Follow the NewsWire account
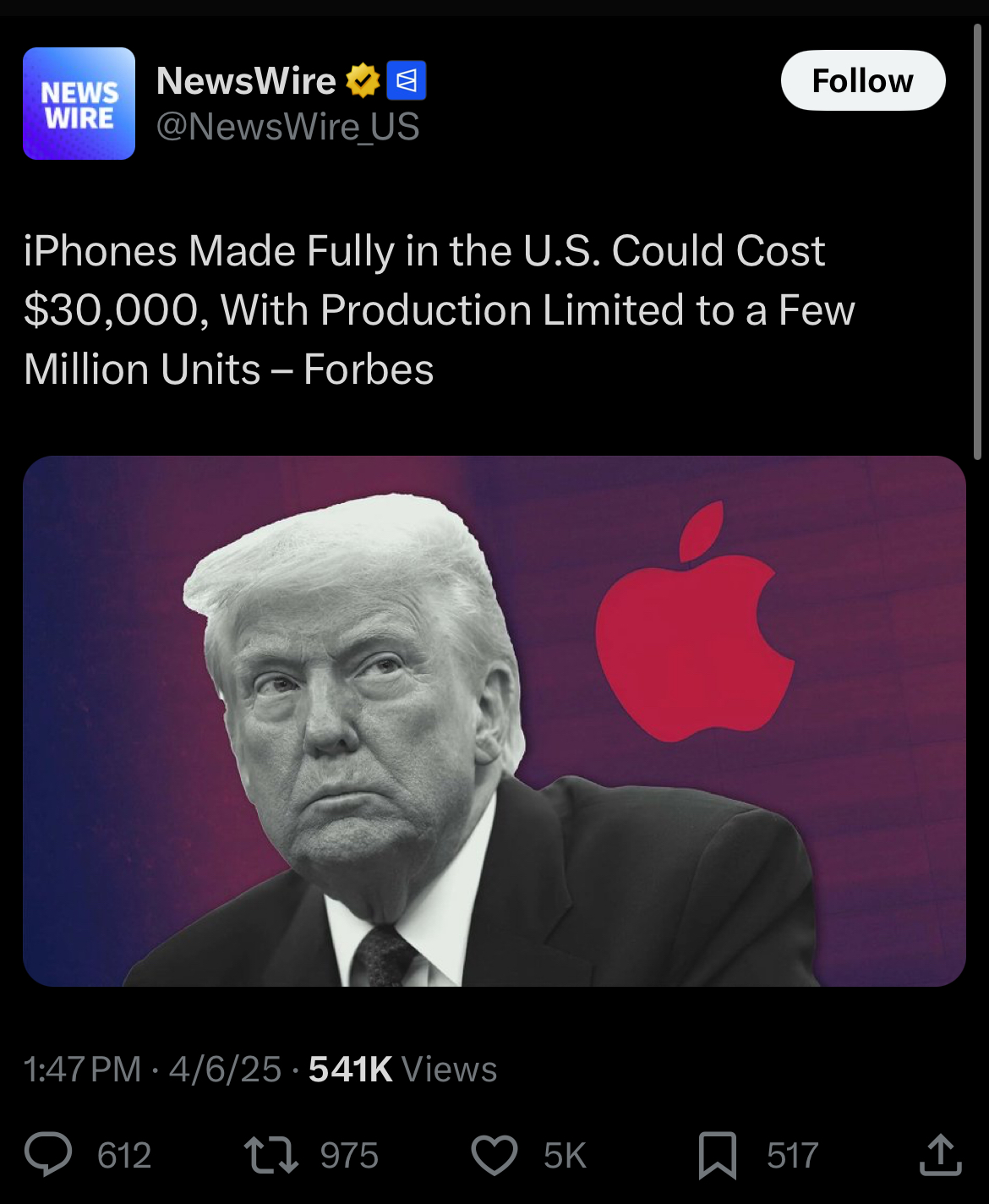The width and height of the screenshot is (989, 1204). (x=863, y=80)
